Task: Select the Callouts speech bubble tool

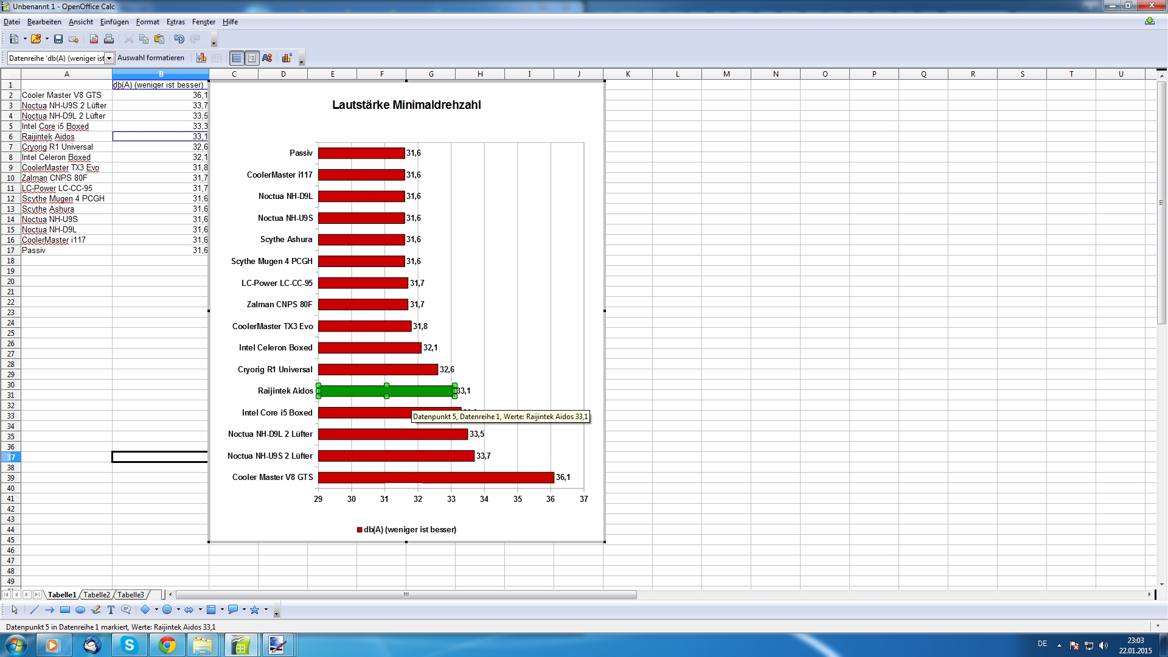Action: [126, 610]
